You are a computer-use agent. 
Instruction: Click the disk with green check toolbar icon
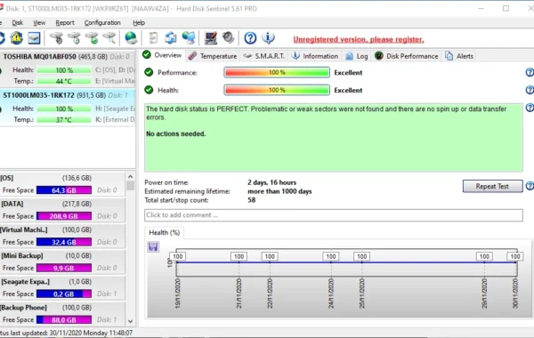92,37
